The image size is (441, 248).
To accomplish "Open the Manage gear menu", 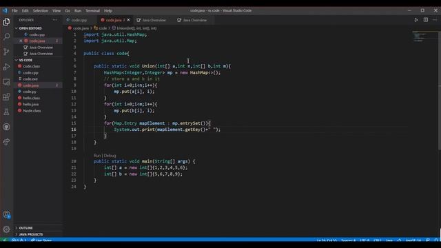I will (x=6, y=229).
